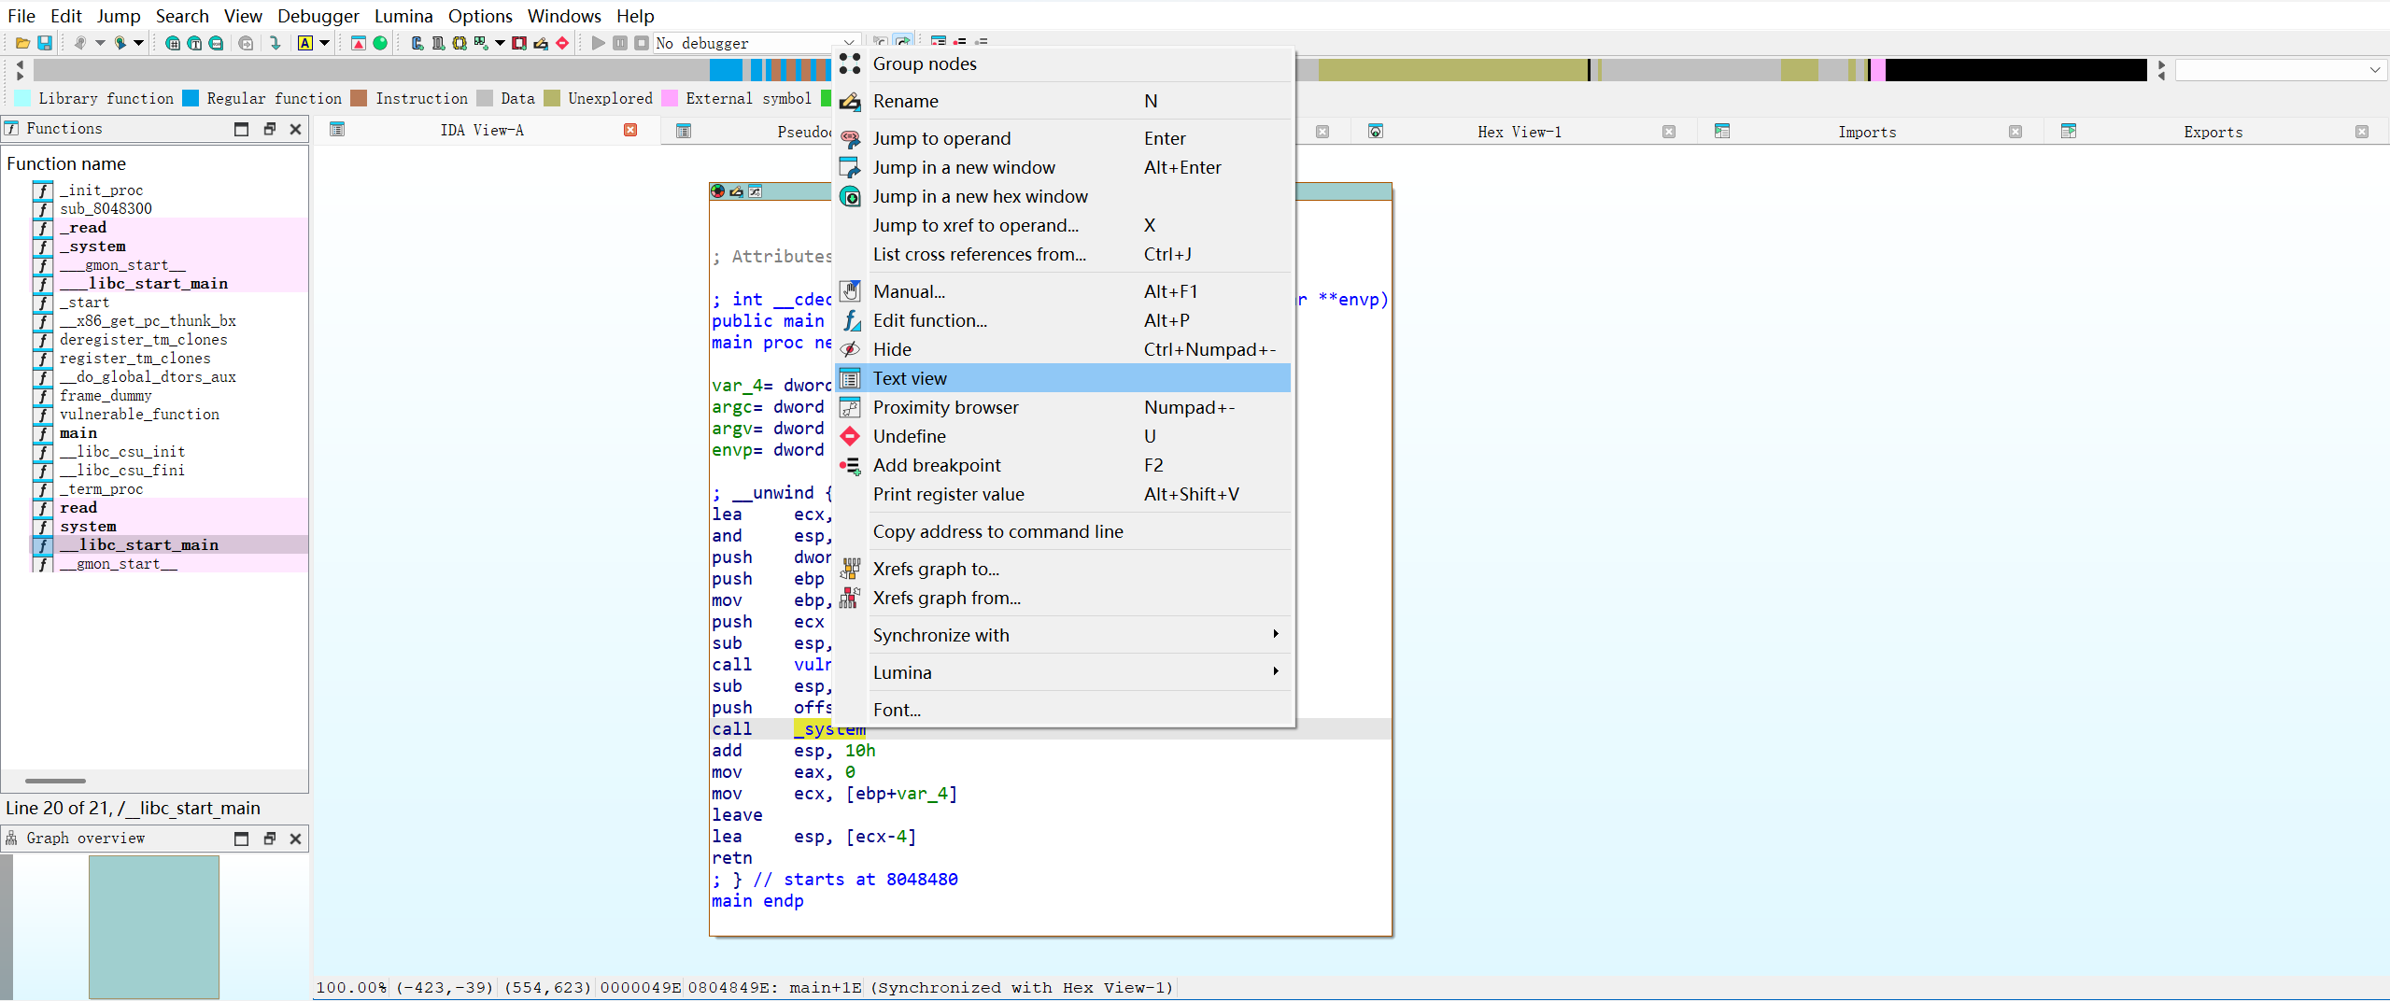Click the Rename pencil icon in context menu
This screenshot has height=1001, width=2390.
pyautogui.click(x=850, y=101)
